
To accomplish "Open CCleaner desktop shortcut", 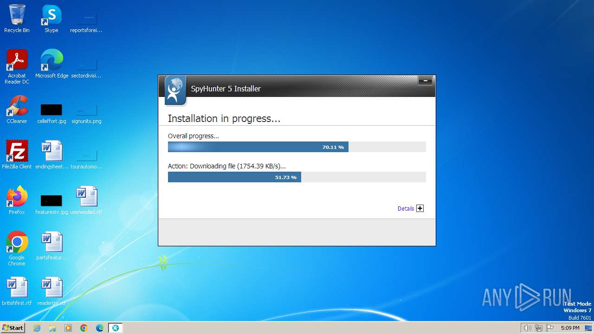I will [17, 109].
